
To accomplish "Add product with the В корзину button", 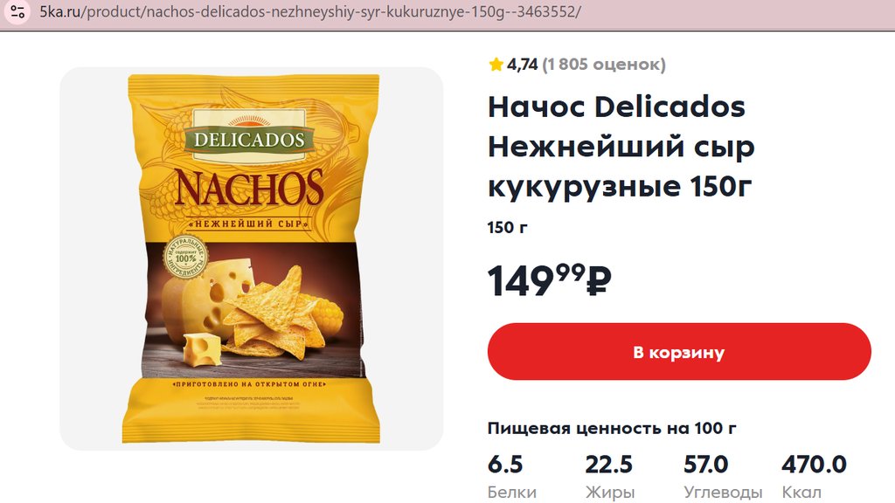I will click(679, 352).
